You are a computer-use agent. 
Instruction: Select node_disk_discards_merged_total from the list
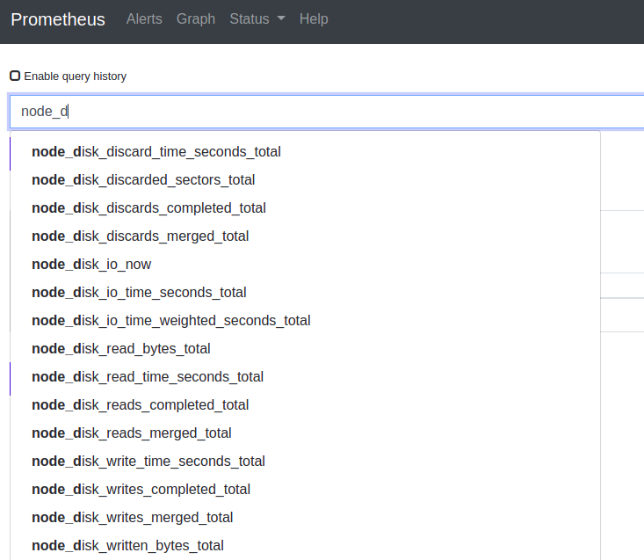tap(140, 236)
